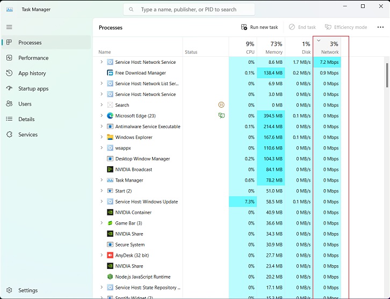Screen dimensions: 390x299
Task: Switch to the Performance page
Action: click(46, 58)
